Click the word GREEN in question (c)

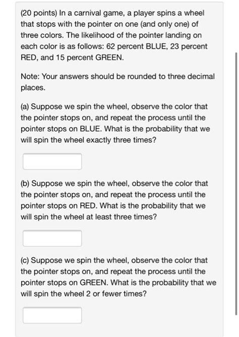[x=93, y=283]
